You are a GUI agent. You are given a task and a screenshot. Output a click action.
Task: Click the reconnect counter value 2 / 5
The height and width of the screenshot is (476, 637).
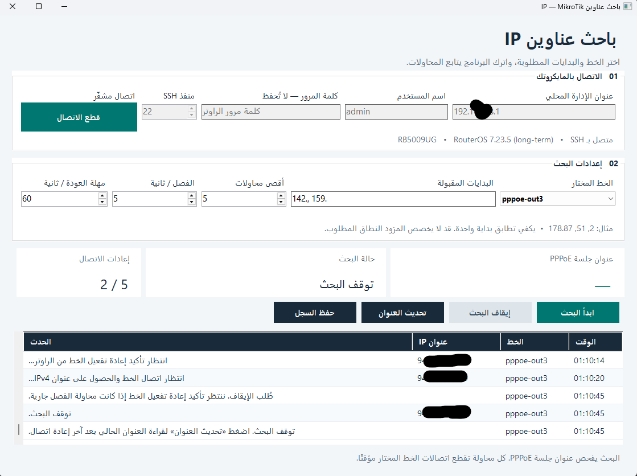coord(114,285)
